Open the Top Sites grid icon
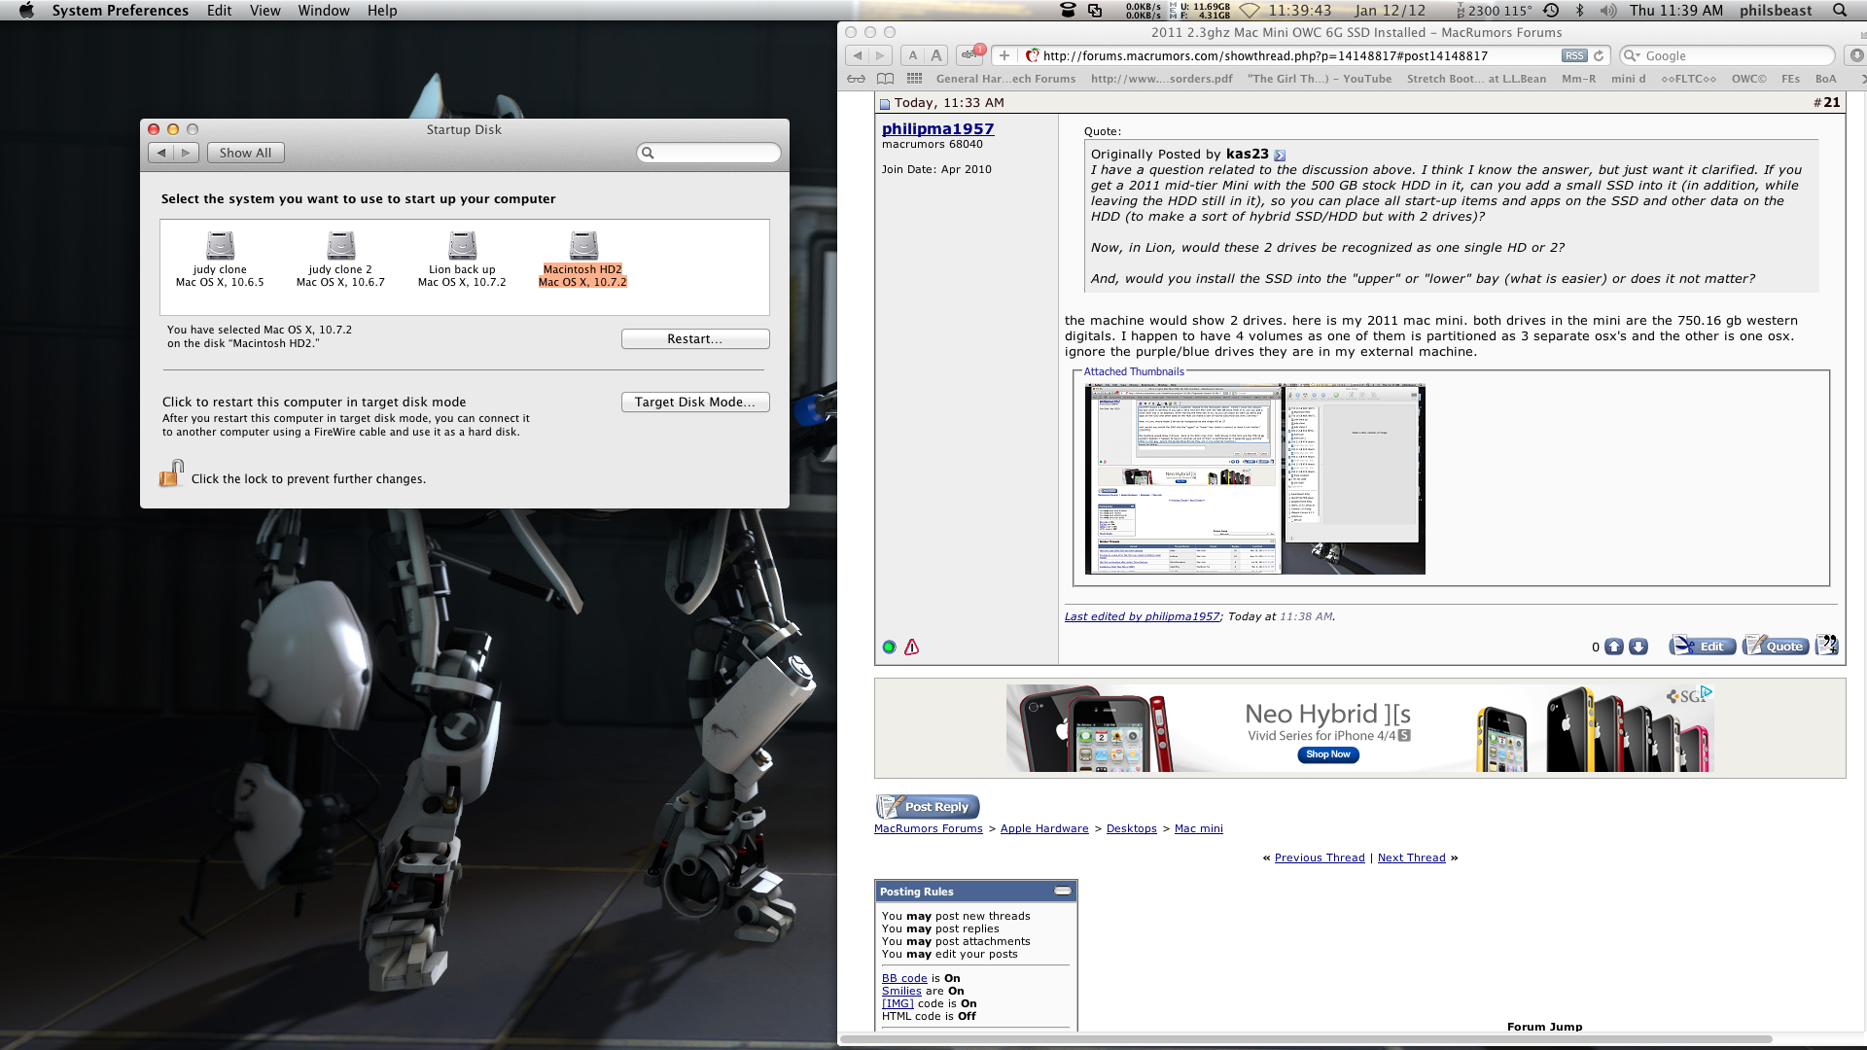Viewport: 1867px width, 1050px height. [914, 79]
